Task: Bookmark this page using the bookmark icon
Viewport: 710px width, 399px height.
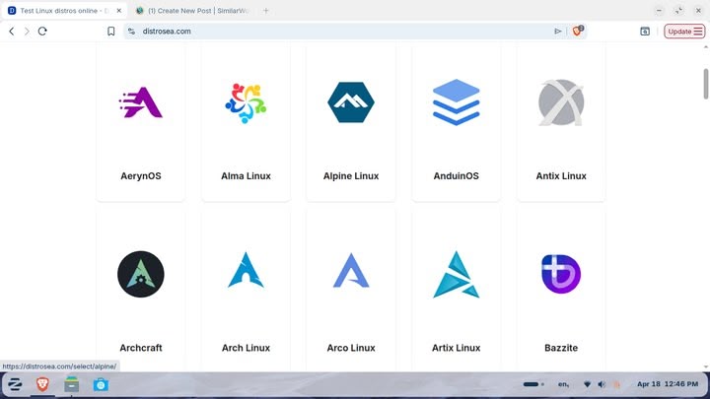Action: 111,32
